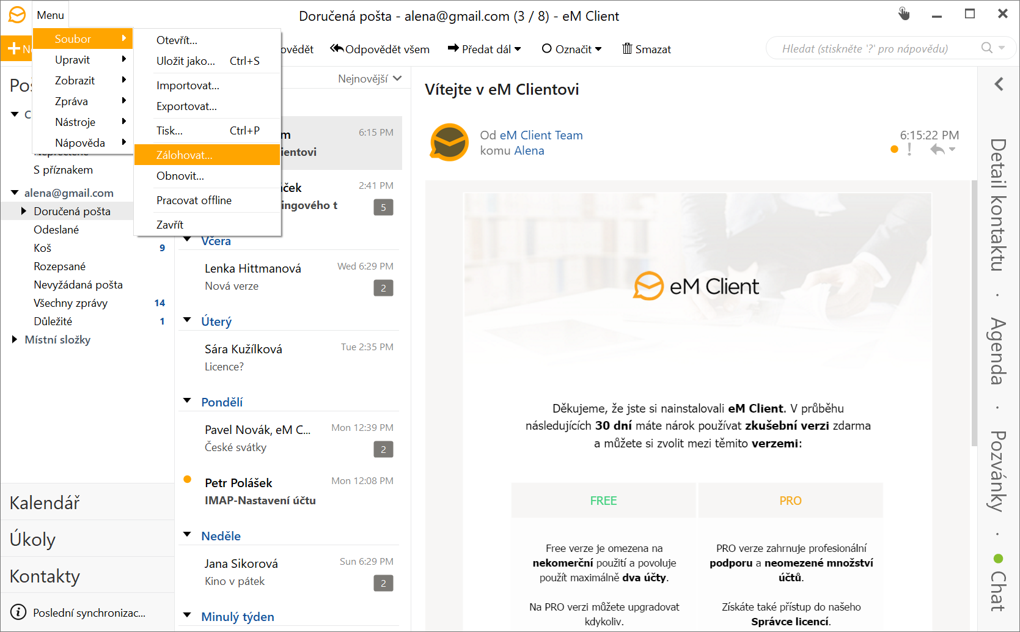Open the Nápověda submenu
Screen dimensions: 1020x632
(83, 142)
